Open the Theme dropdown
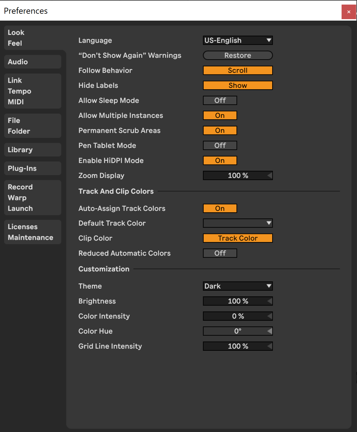 238,286
